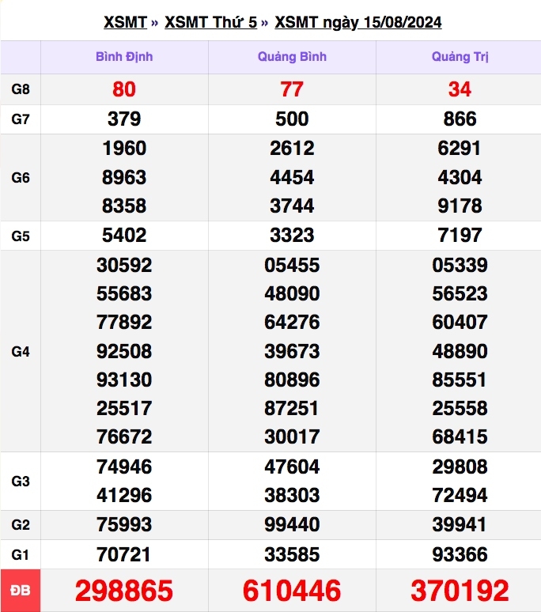
Task: Click the ĐB special prize label
Action: point(21,590)
